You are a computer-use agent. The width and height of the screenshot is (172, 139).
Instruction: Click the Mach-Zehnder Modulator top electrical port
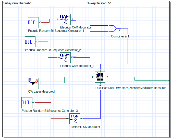[100, 69]
